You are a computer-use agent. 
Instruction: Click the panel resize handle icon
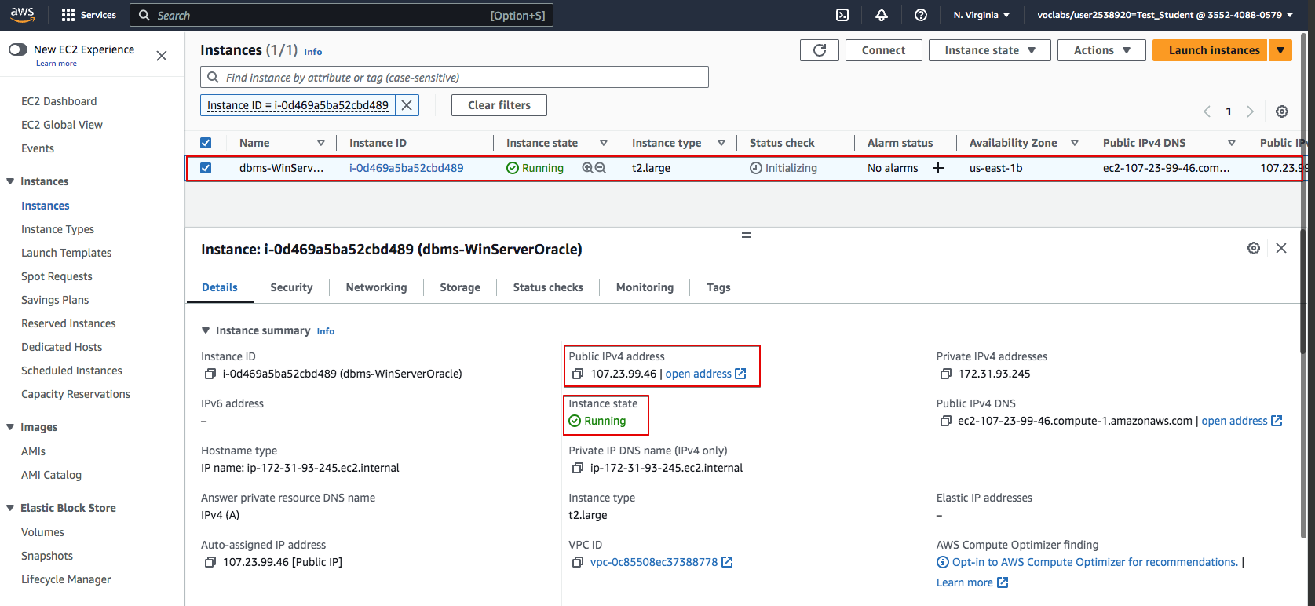[747, 235]
